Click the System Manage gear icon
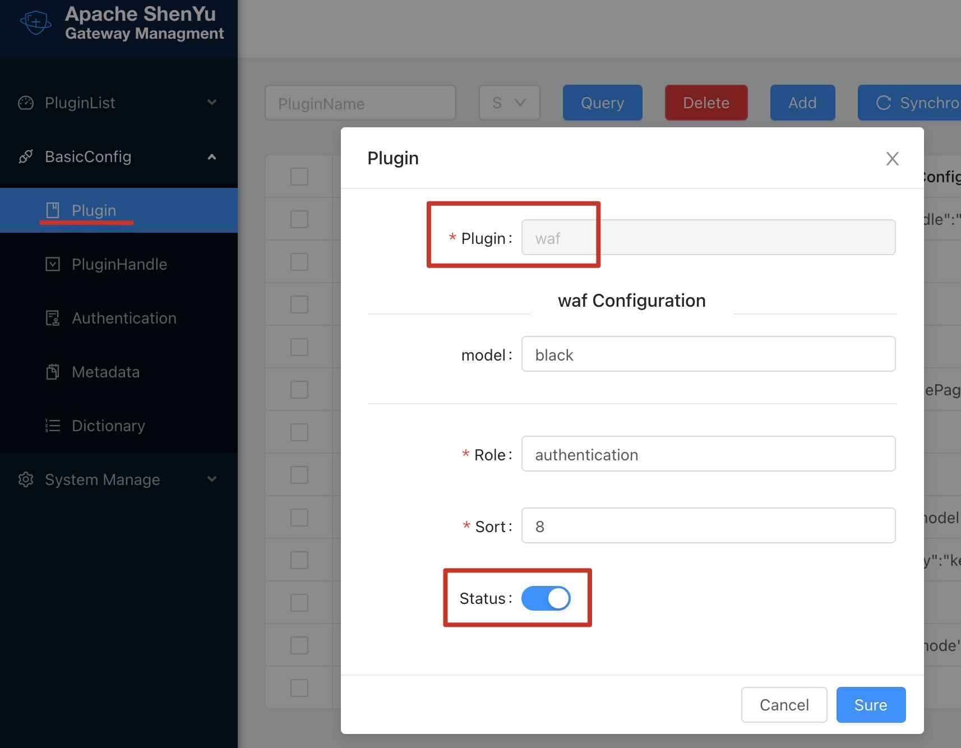 tap(26, 479)
